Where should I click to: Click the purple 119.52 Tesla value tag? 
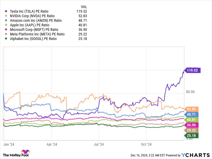193,70
